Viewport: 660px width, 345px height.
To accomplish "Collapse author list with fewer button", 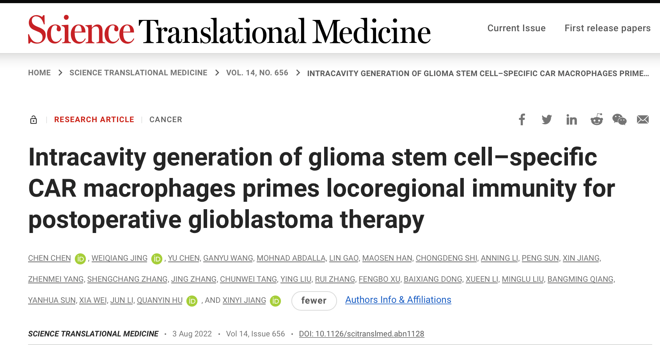I will coord(314,301).
